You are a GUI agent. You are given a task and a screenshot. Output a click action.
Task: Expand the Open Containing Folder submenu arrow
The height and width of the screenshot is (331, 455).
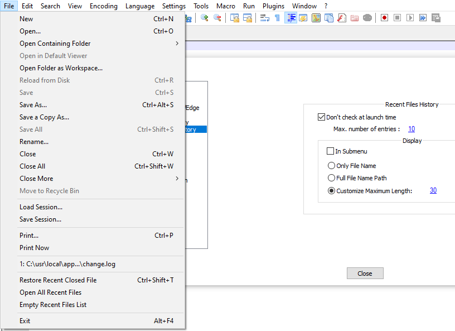(x=177, y=44)
